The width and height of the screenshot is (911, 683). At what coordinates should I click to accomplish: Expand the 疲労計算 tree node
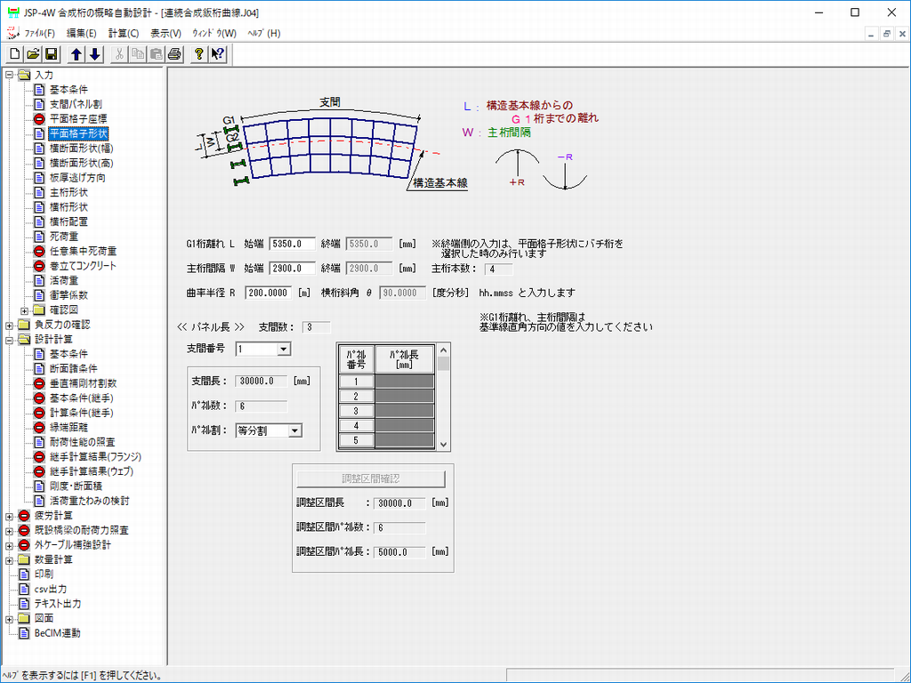[x=10, y=516]
